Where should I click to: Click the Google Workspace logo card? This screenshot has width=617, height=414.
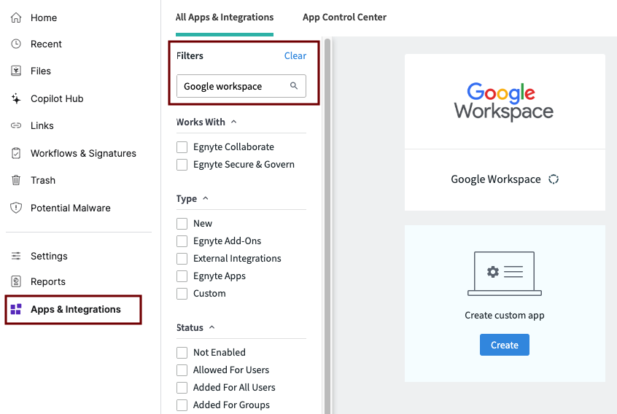[x=505, y=101]
